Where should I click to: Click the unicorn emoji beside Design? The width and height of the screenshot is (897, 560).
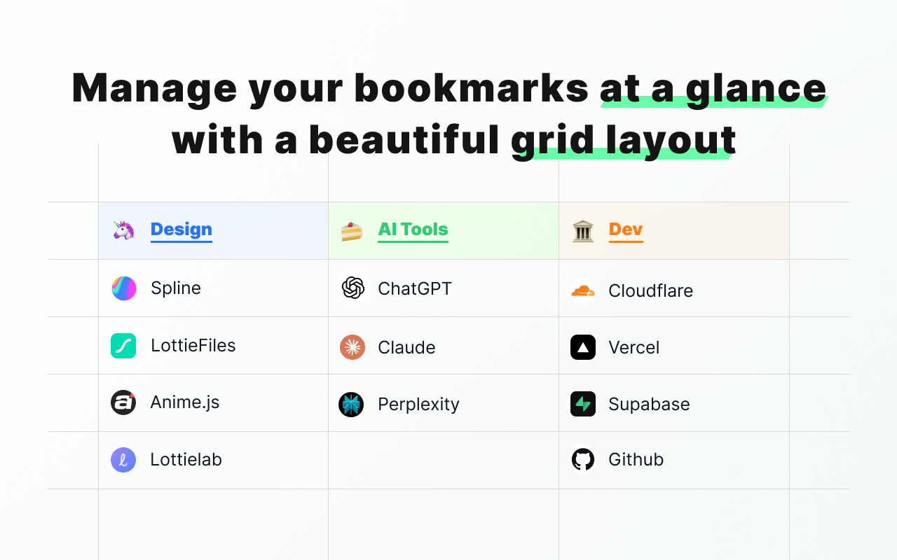tap(123, 230)
